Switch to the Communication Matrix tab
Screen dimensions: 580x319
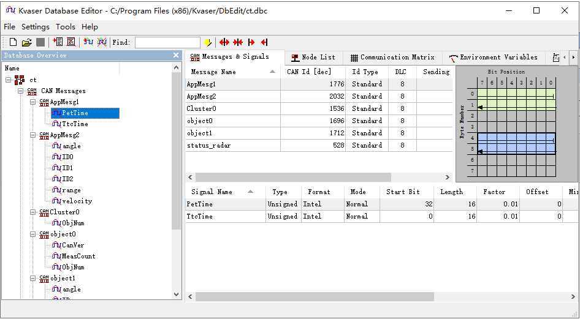pos(392,58)
